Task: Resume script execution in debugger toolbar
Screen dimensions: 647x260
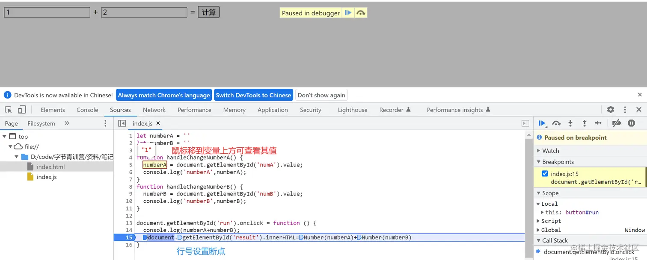Action: pyautogui.click(x=542, y=123)
